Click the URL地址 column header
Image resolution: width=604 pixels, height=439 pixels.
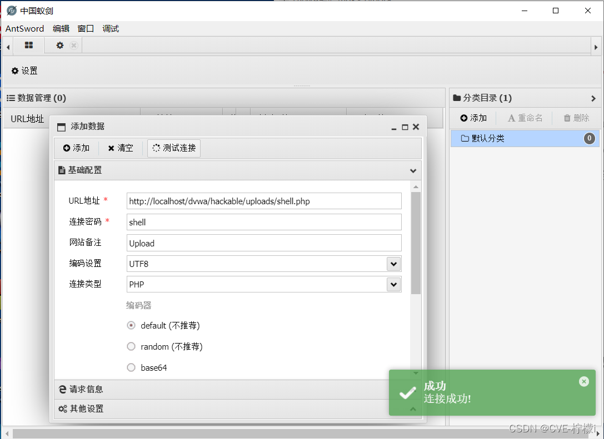pos(27,119)
